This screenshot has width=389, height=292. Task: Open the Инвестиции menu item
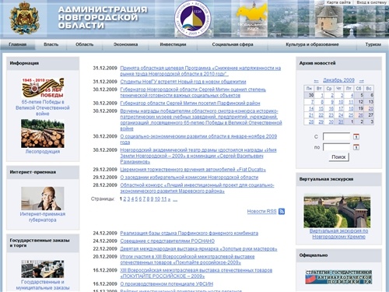pos(173,44)
